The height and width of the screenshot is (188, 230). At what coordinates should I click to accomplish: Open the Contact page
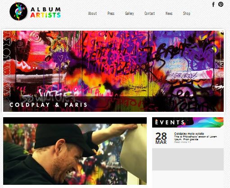click(149, 14)
